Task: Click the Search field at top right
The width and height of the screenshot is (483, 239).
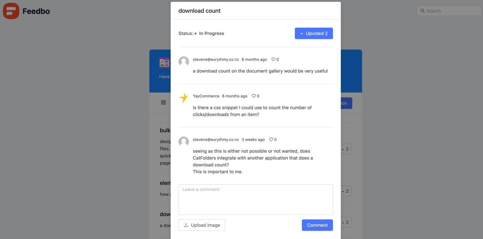Action: pyautogui.click(x=449, y=11)
